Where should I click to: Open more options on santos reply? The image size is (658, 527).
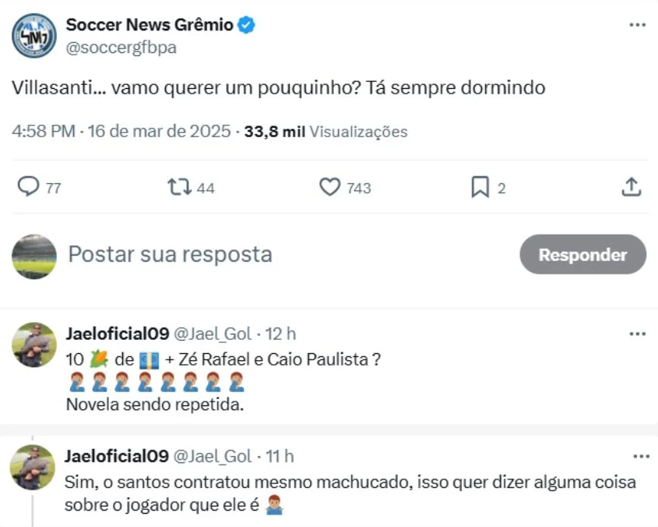[x=637, y=456]
